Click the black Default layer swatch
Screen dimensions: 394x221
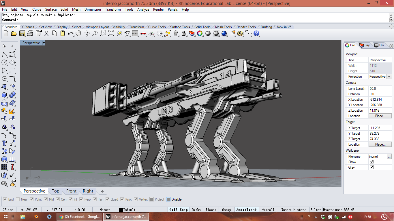pos(121,210)
